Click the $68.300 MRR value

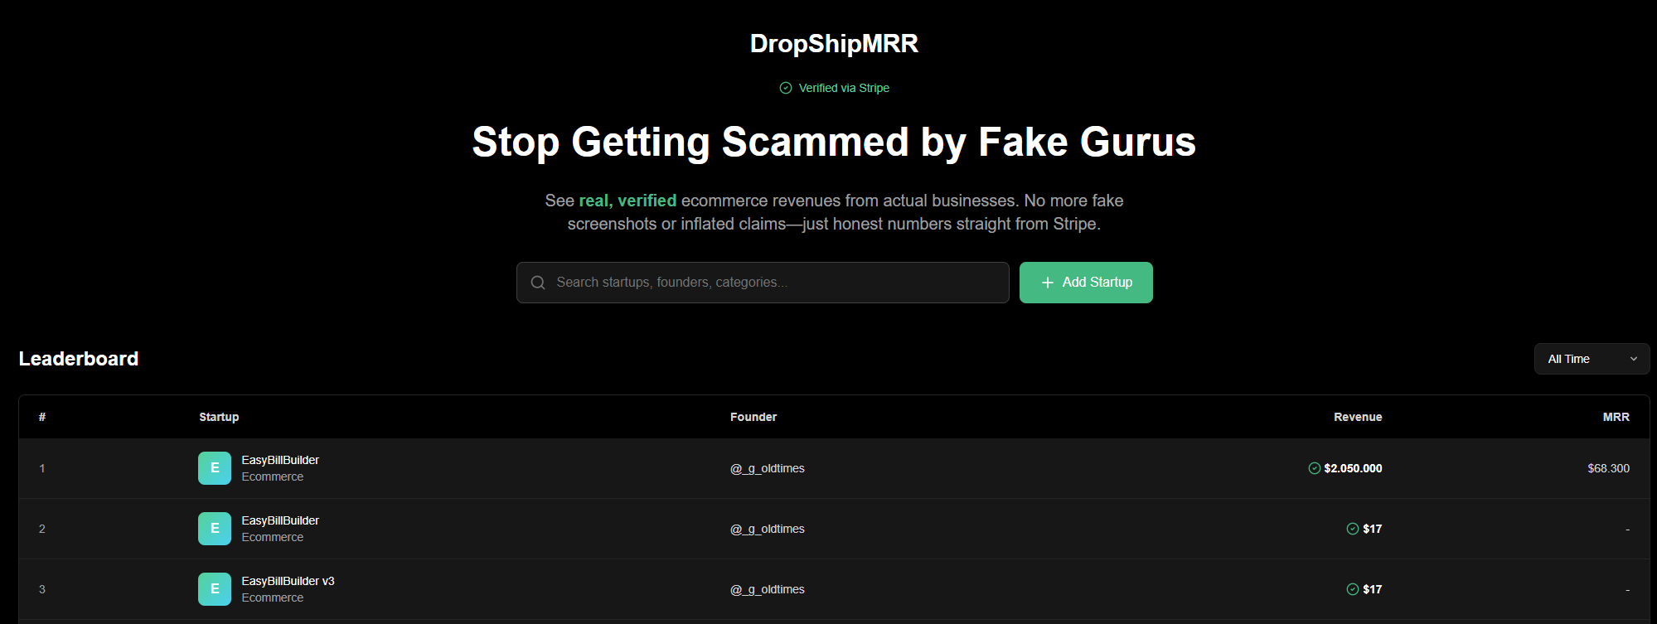pos(1608,468)
